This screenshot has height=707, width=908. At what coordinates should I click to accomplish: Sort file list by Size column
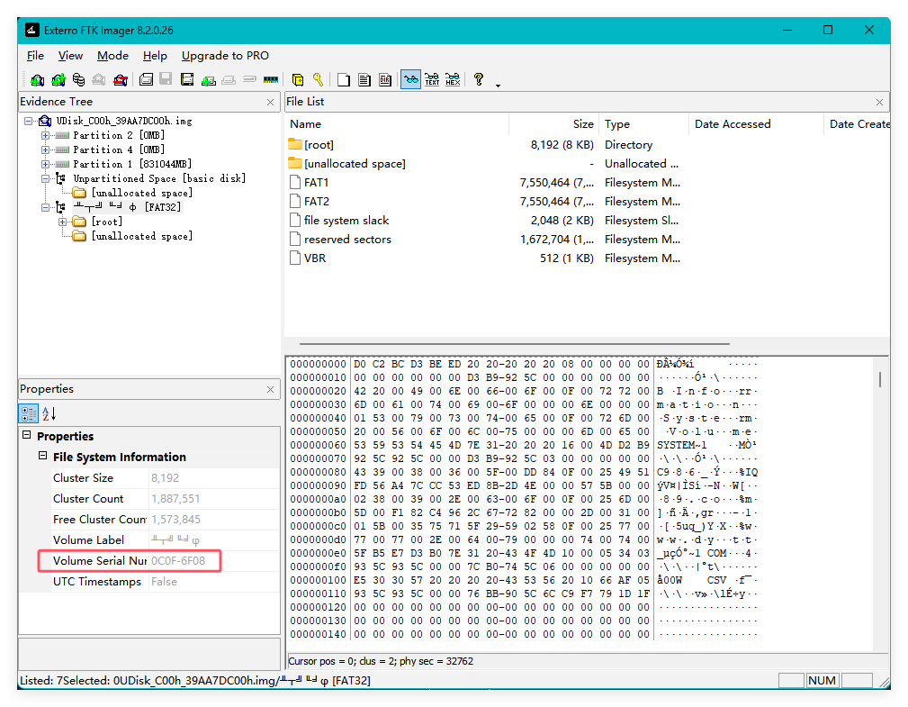(x=553, y=124)
